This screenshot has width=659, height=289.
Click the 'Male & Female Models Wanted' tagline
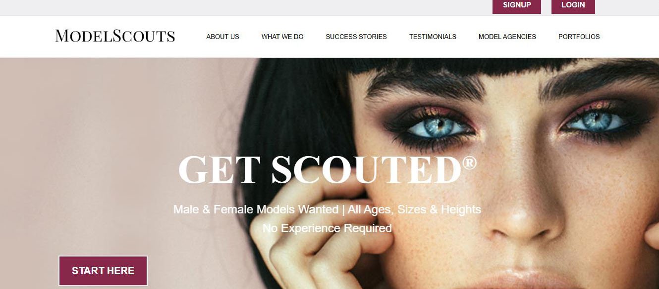pyautogui.click(x=256, y=209)
